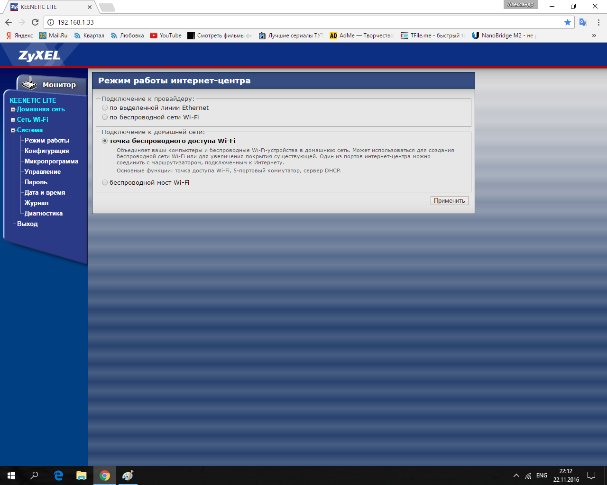Open File Explorer from the taskbar
Screen dimensions: 607x485
pos(82,476)
